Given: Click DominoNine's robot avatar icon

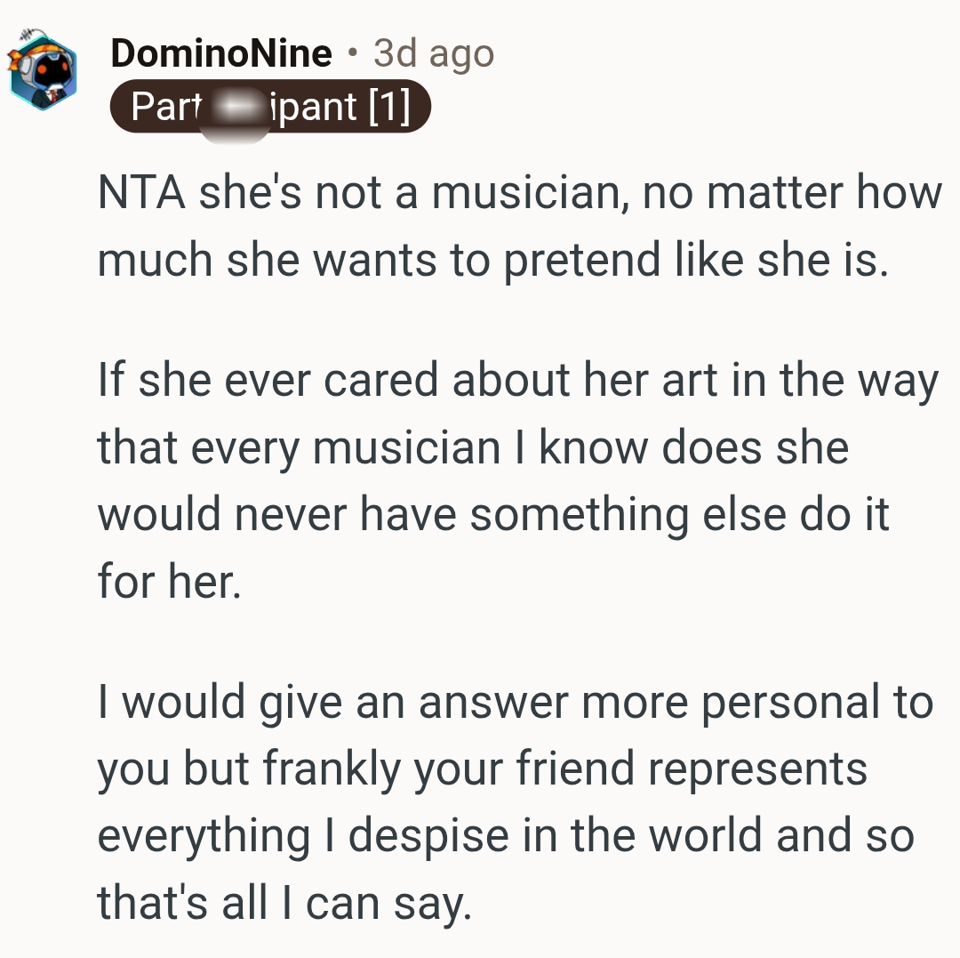Looking at the screenshot, I should [x=43, y=73].
